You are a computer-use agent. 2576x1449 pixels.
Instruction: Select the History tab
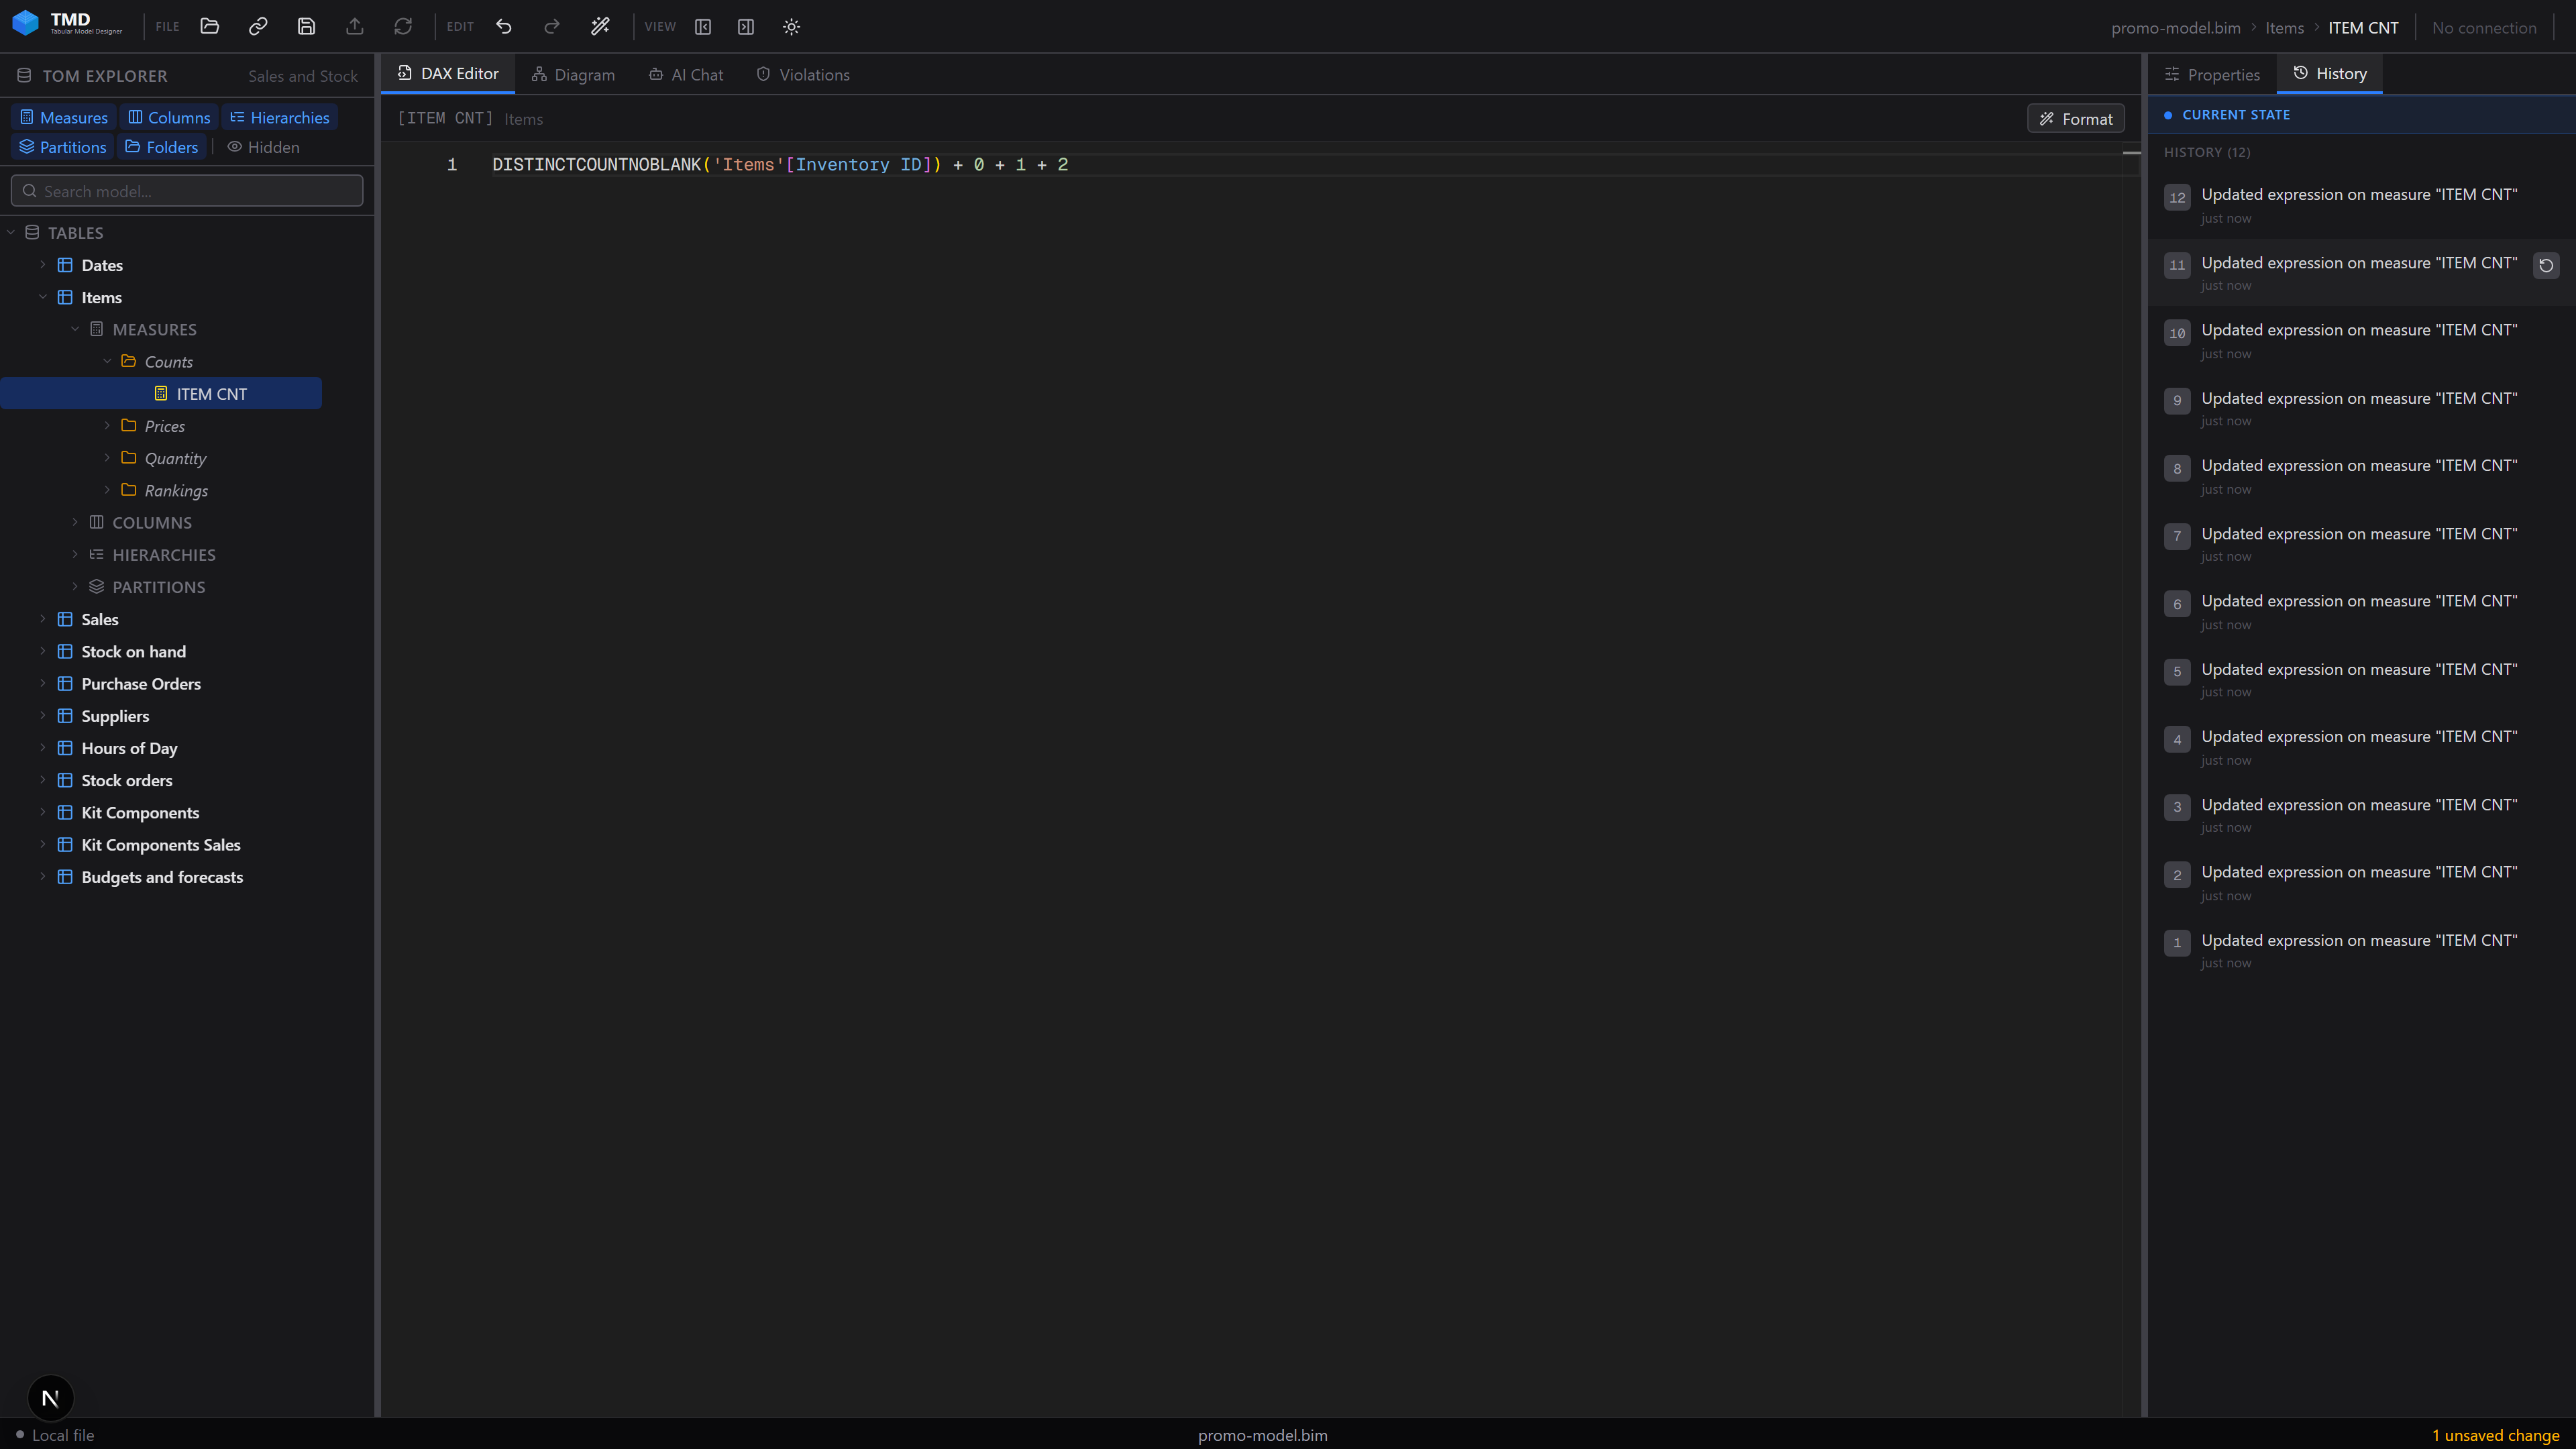tap(2330, 74)
